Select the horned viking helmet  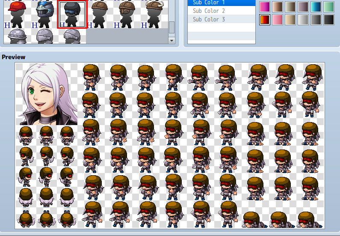[x=154, y=14]
